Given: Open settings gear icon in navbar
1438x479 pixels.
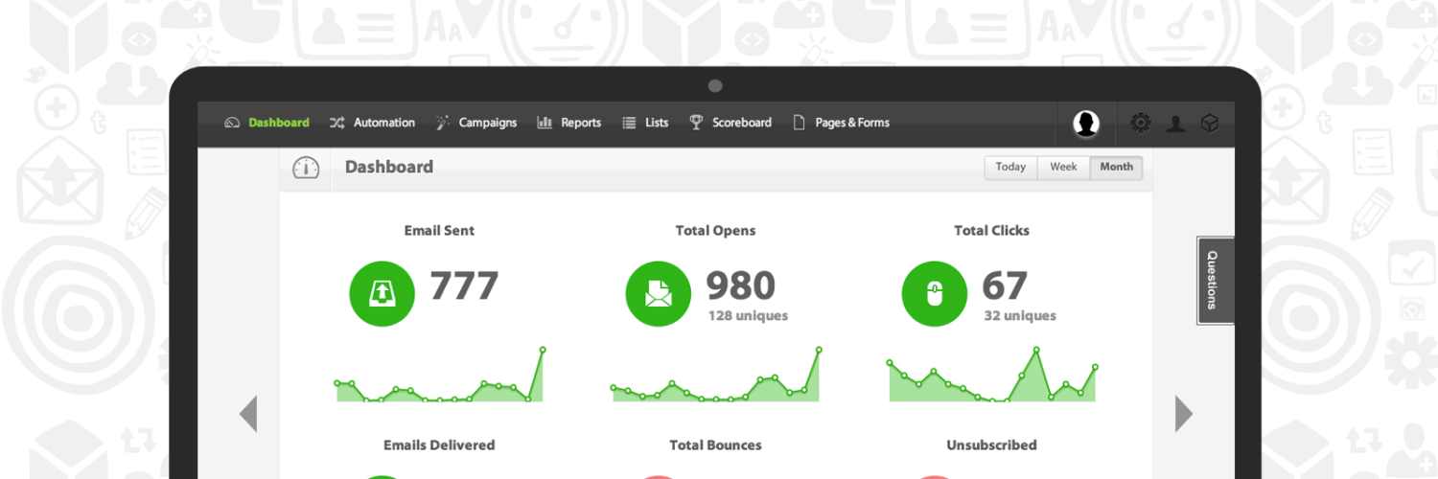Looking at the screenshot, I should (1140, 123).
